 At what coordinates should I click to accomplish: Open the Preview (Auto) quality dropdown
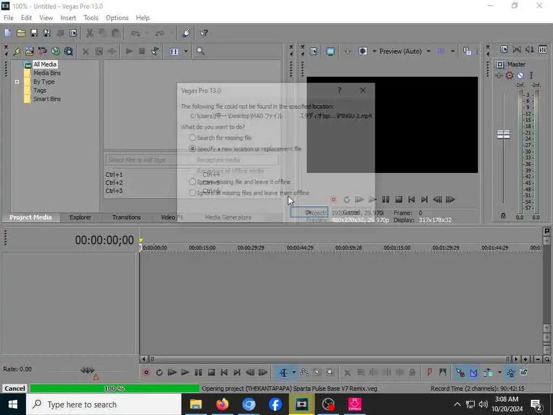pos(428,51)
